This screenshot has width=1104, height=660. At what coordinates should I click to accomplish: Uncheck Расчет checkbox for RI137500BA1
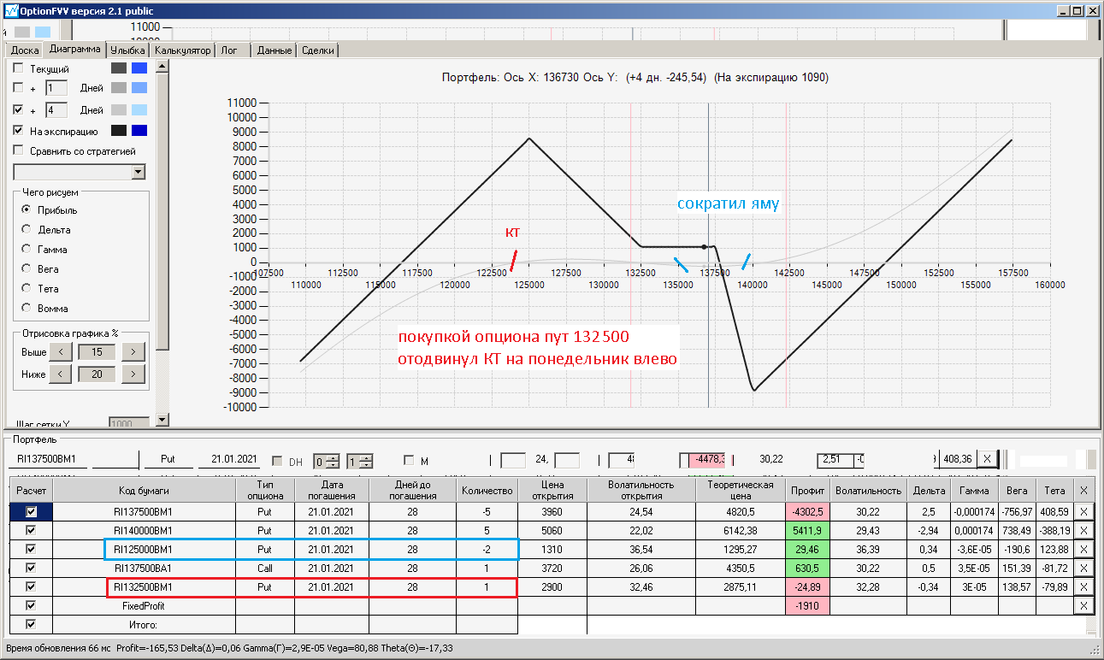32,568
